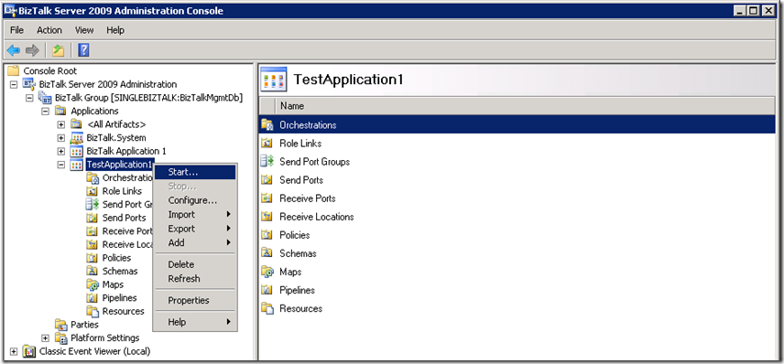Click the BizTalk.System application icon in the tree
The width and height of the screenshot is (784, 364).
coord(77,138)
